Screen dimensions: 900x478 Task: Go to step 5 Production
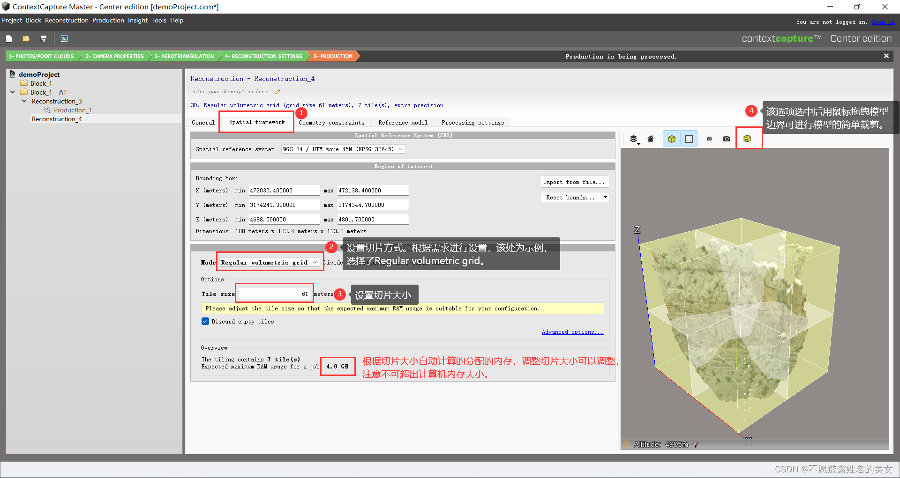pos(333,56)
